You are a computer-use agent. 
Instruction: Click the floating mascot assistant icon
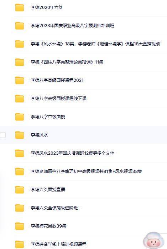pos(153,241)
